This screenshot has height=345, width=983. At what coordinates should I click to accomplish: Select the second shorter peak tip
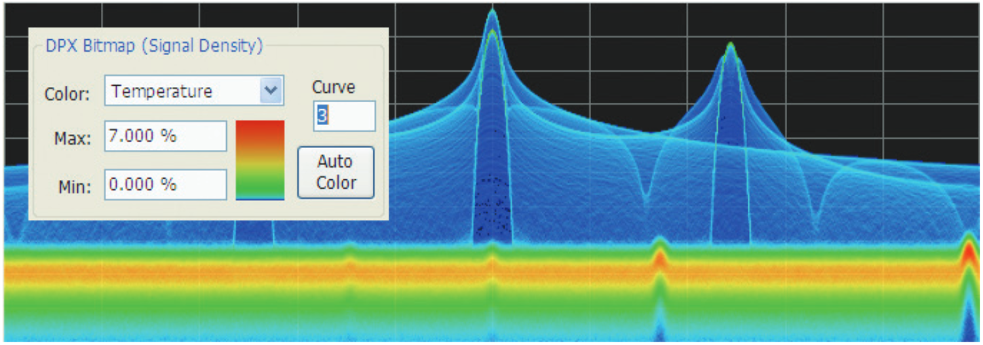(730, 46)
